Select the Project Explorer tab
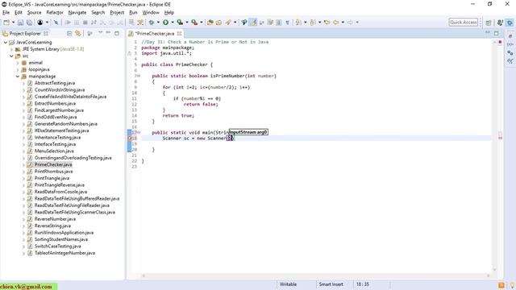Screen dimensions: 516x290 point(25,34)
